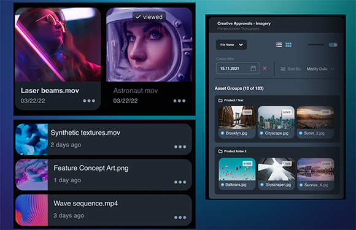Open the Wave sequence thumbnail
356x230 pixels.
pyautogui.click(x=32, y=210)
